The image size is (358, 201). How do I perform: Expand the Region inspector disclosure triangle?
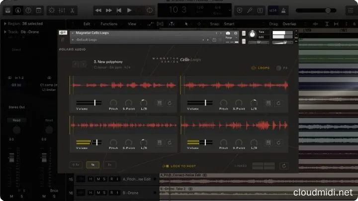(4, 23)
